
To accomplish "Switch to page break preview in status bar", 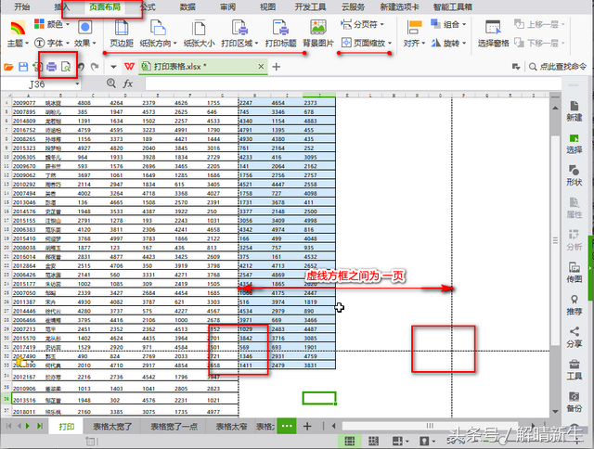I will 373,441.
